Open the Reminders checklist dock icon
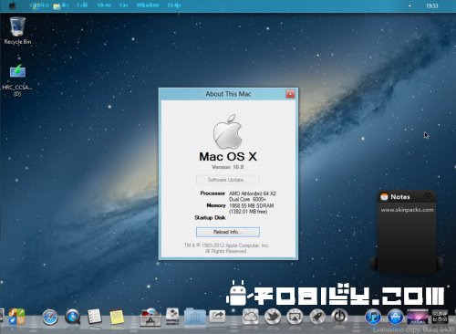This screenshot has height=334, width=456. click(x=95, y=317)
